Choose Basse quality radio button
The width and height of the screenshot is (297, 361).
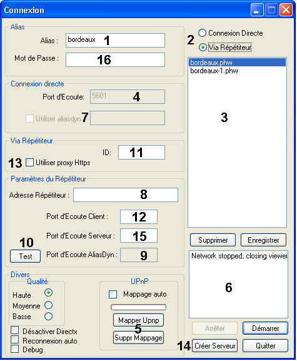pyautogui.click(x=49, y=316)
